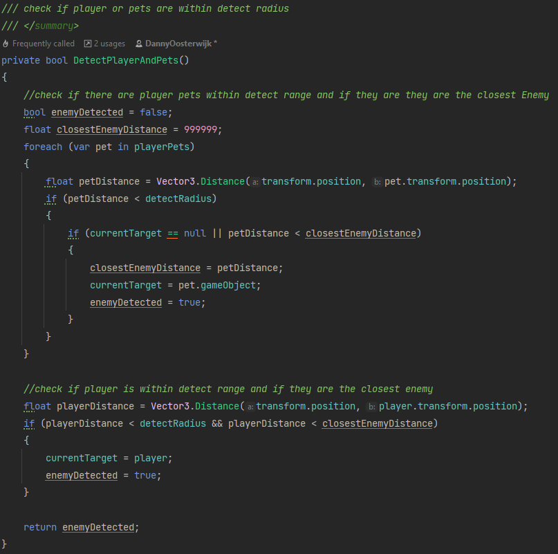Click player.transform.position argument in Distance call
The height and width of the screenshot is (554, 558).
[x=448, y=406]
